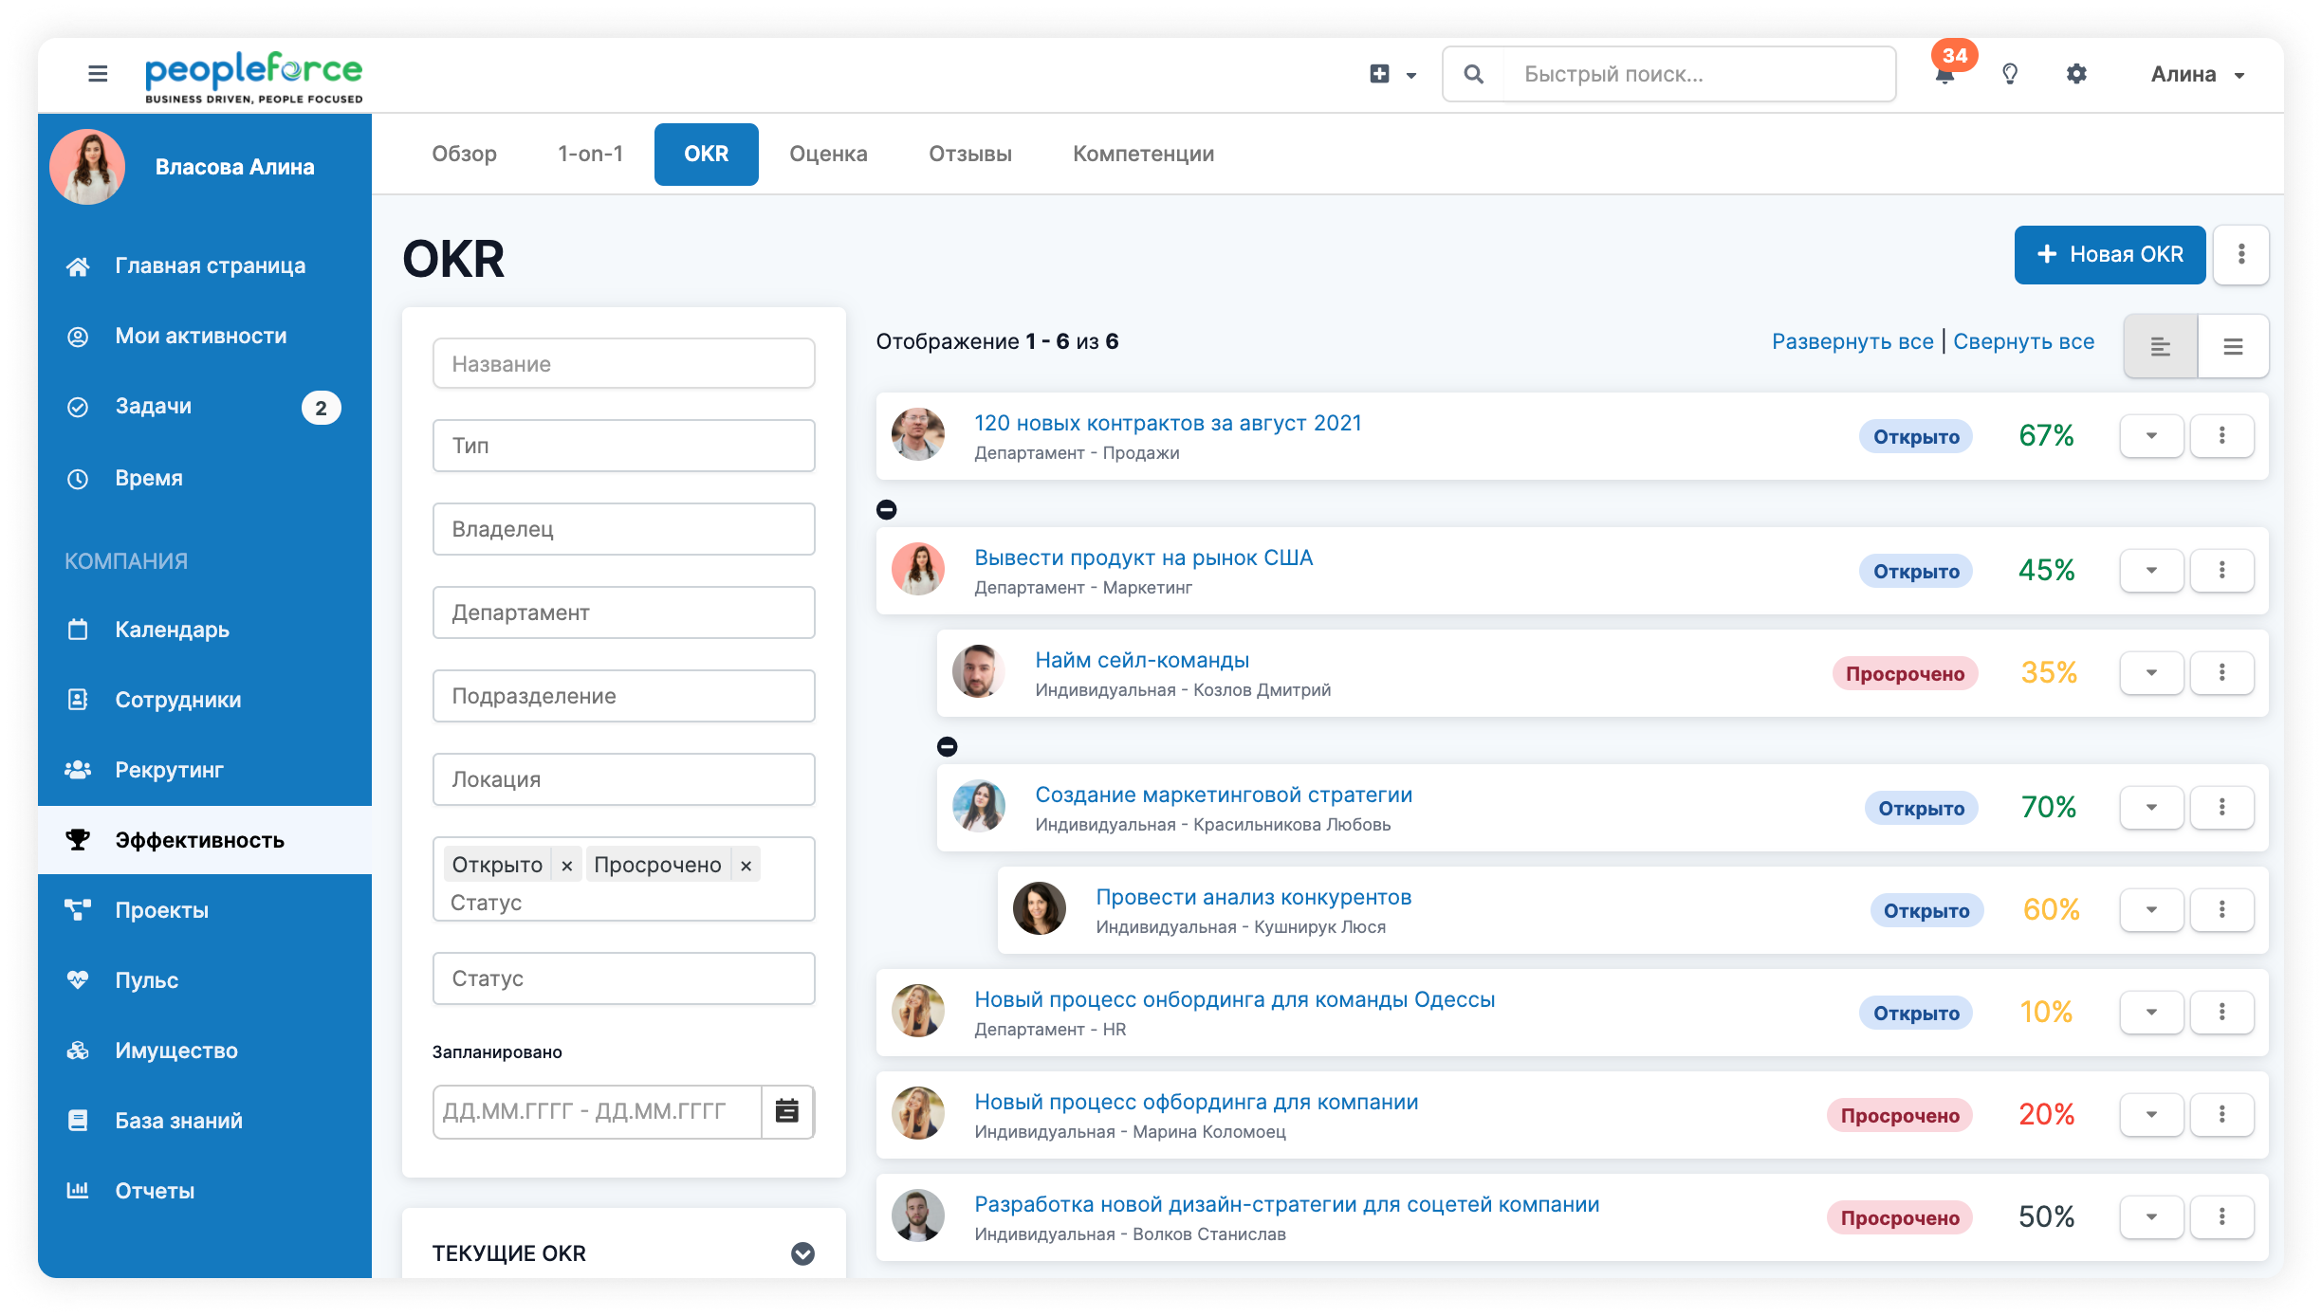Click the Новая OKR button
2322x1316 pixels.
pyautogui.click(x=2110, y=254)
